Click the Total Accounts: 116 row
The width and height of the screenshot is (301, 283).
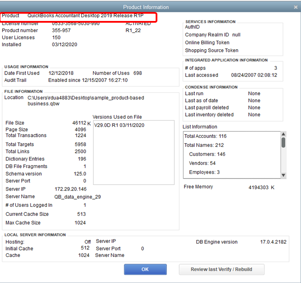pos(205,136)
